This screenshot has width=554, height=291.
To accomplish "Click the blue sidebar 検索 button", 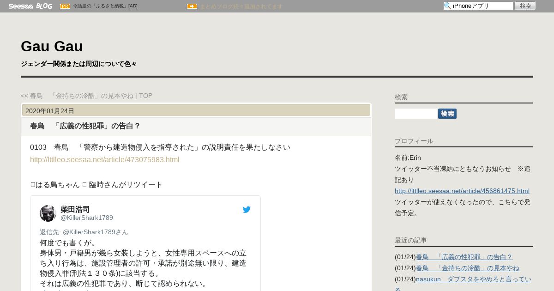I will [x=447, y=114].
